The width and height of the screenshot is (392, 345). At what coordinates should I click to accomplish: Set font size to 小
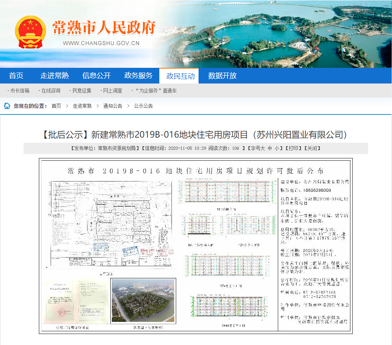[277, 149]
